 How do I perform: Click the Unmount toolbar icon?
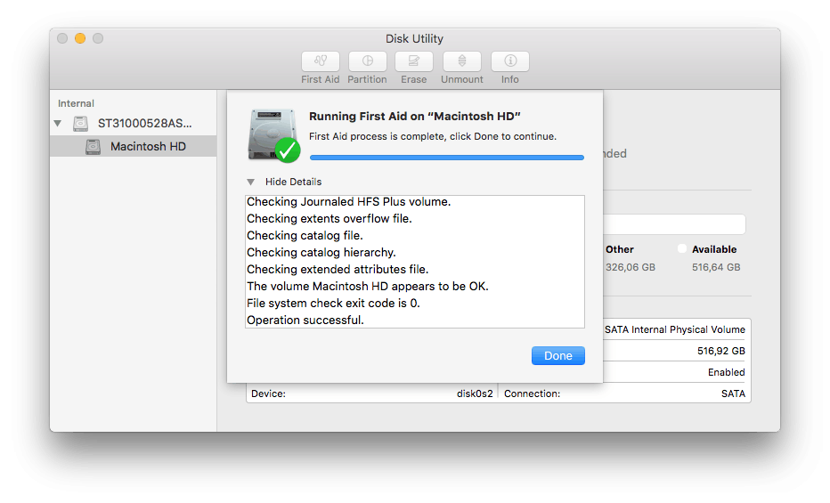pos(462,61)
